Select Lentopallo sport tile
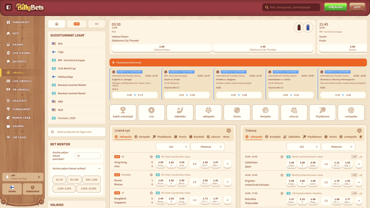 pos(351,113)
